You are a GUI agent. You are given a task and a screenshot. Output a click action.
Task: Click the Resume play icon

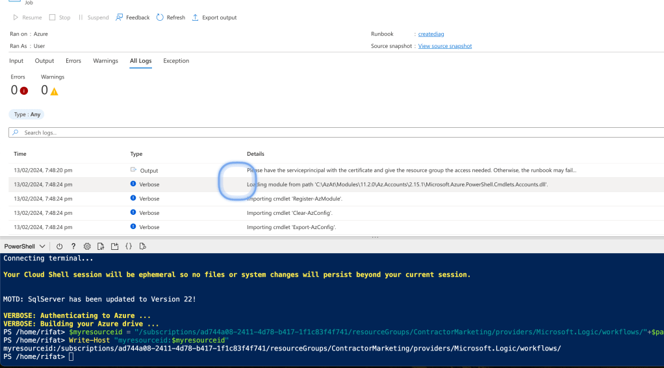pyautogui.click(x=16, y=18)
